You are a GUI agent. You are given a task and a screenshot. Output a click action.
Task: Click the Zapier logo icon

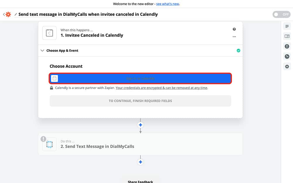click(8, 14)
